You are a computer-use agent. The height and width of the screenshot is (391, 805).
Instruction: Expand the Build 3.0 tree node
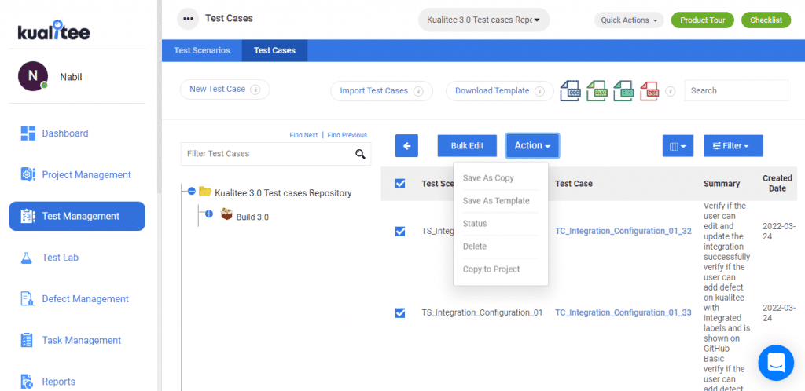pyautogui.click(x=209, y=214)
